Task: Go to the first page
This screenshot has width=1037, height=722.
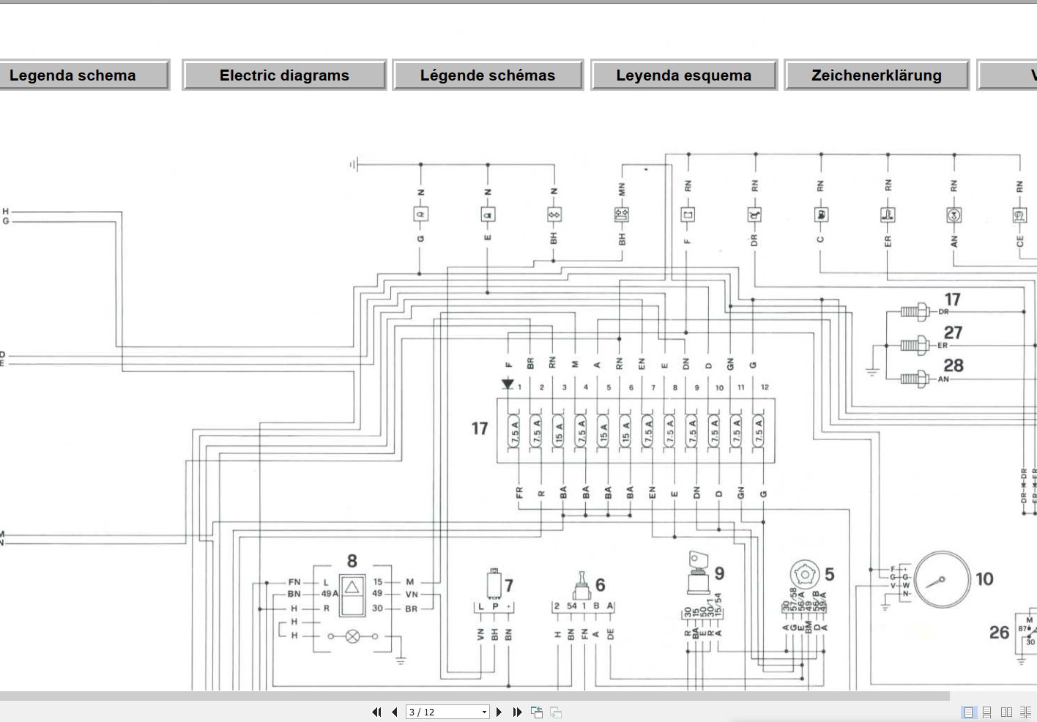Action: [376, 712]
